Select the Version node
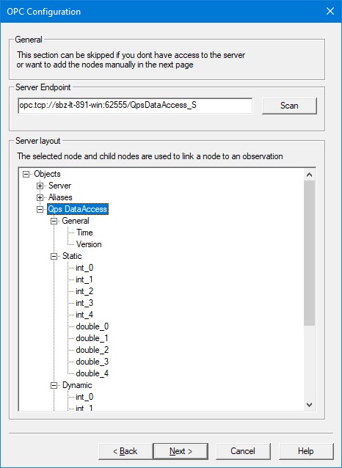 [89, 244]
